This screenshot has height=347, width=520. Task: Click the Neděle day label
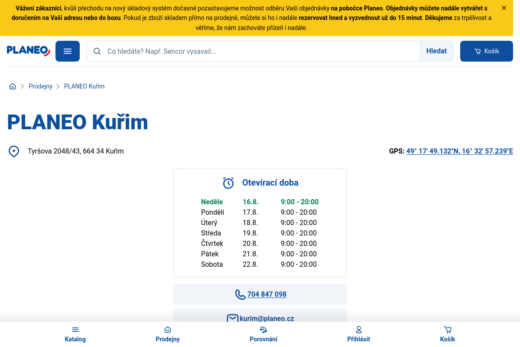tap(212, 202)
